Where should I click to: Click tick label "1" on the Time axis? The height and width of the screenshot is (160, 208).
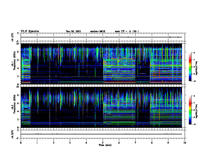(x=37, y=143)
